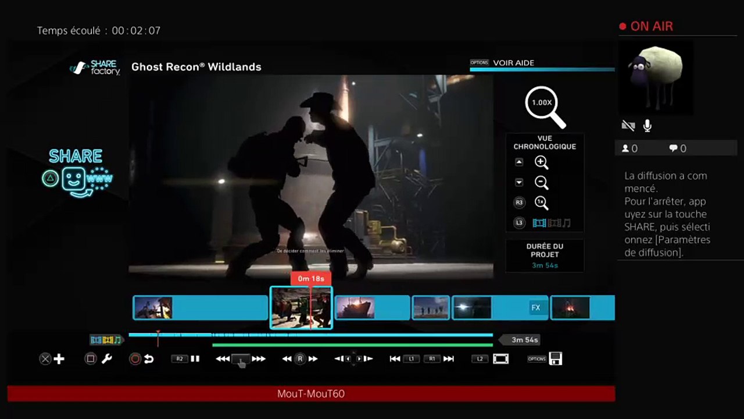Click the ON AIR broadcast indicator
The height and width of the screenshot is (419, 744).
pos(646,26)
